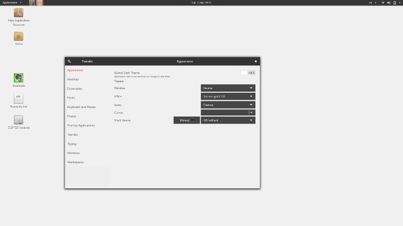Close the Tweaks window
Screen dimensions: 403x226
point(256,62)
